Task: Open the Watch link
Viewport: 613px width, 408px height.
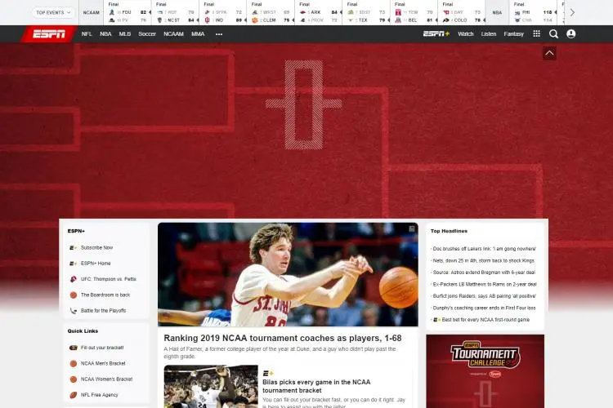Action: [466, 34]
